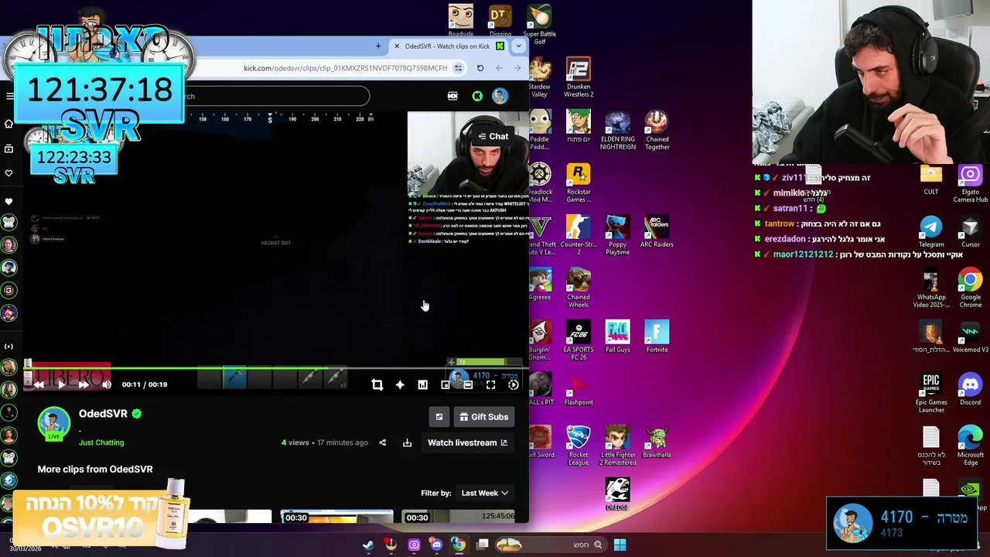
Task: Open Following (heart outline) in Kick's sidebar
Action: [x=9, y=173]
